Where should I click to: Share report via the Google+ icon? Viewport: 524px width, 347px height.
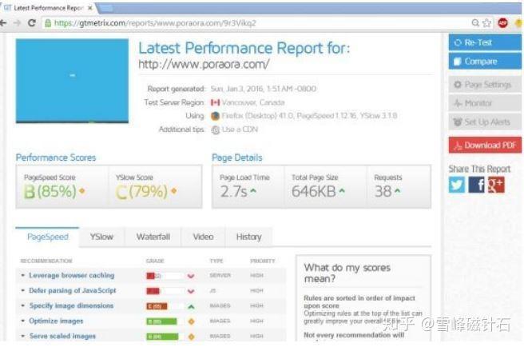point(496,185)
